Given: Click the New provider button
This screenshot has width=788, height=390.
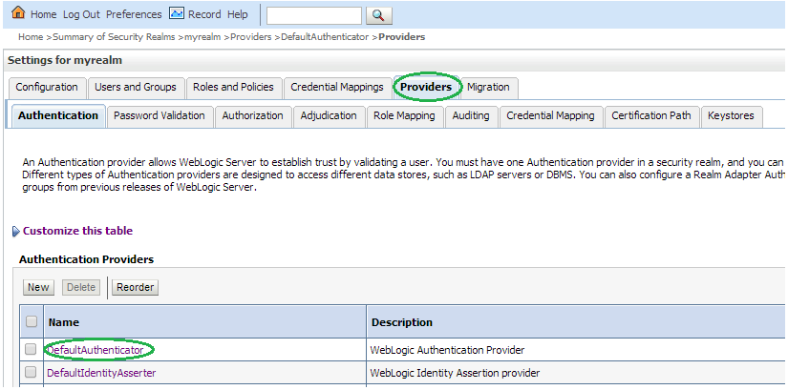Looking at the screenshot, I should click(x=38, y=288).
